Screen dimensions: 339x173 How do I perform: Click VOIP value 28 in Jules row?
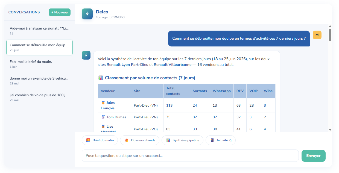pos(252,105)
